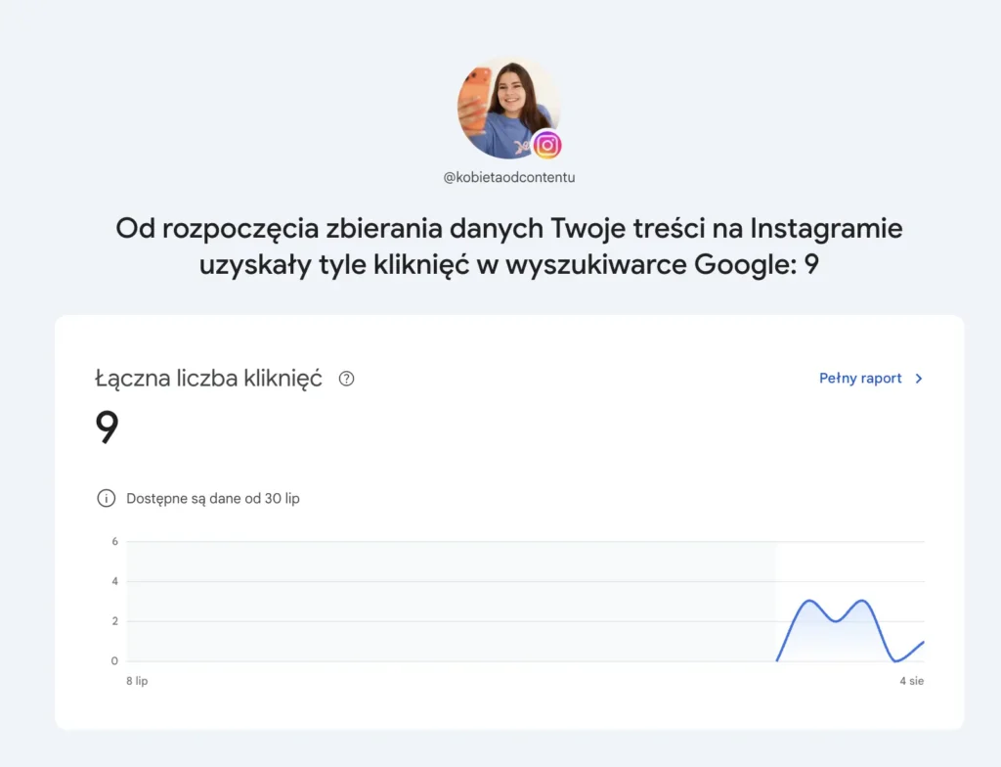Open the Pełny raport link
The image size is (1001, 767).
click(860, 379)
